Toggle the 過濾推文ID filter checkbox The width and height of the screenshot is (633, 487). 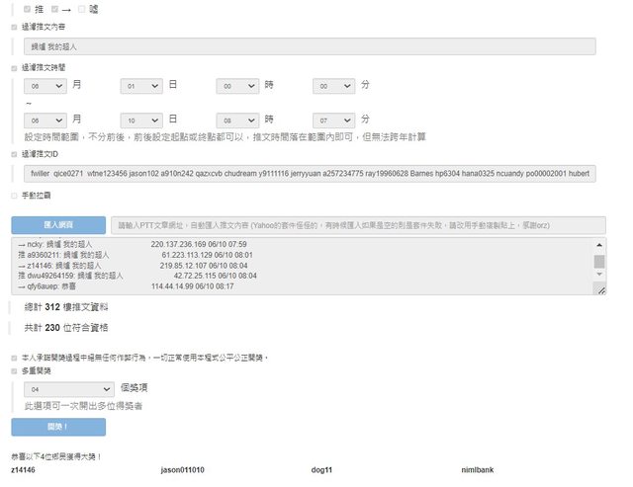click(x=14, y=154)
